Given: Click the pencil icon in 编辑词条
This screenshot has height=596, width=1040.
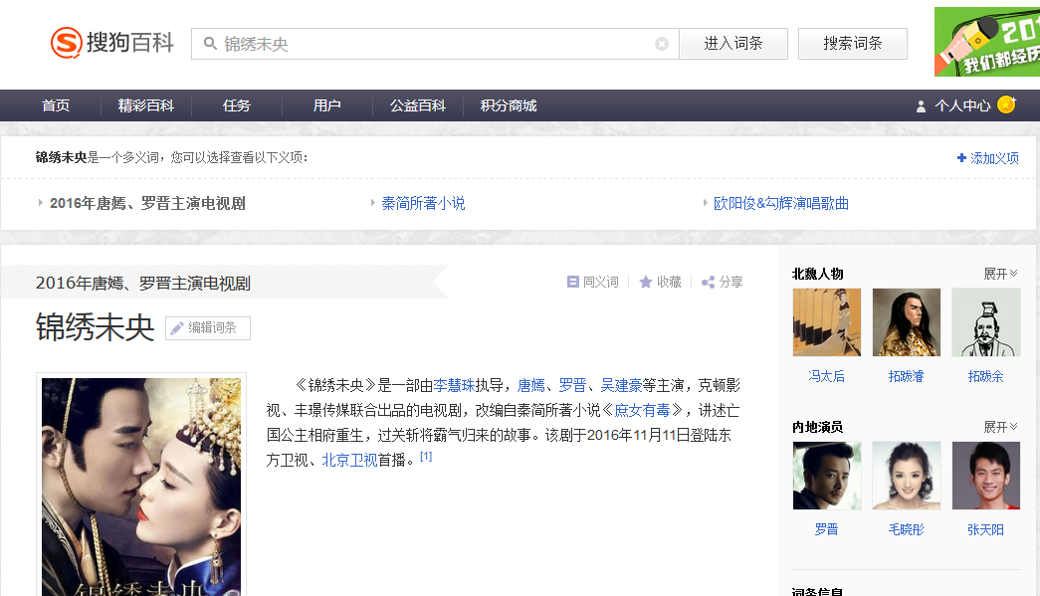Looking at the screenshot, I should (x=177, y=328).
